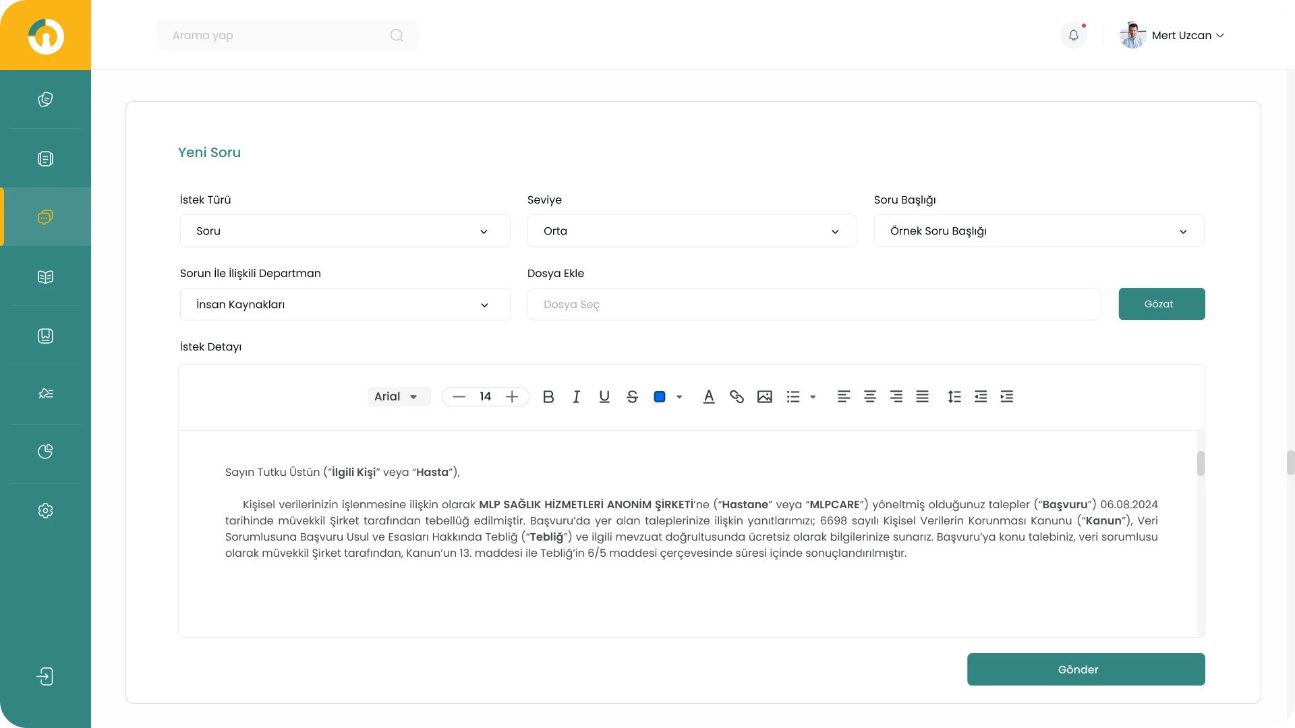Toggle italic text formatting
The height and width of the screenshot is (728, 1295).
pyautogui.click(x=576, y=397)
